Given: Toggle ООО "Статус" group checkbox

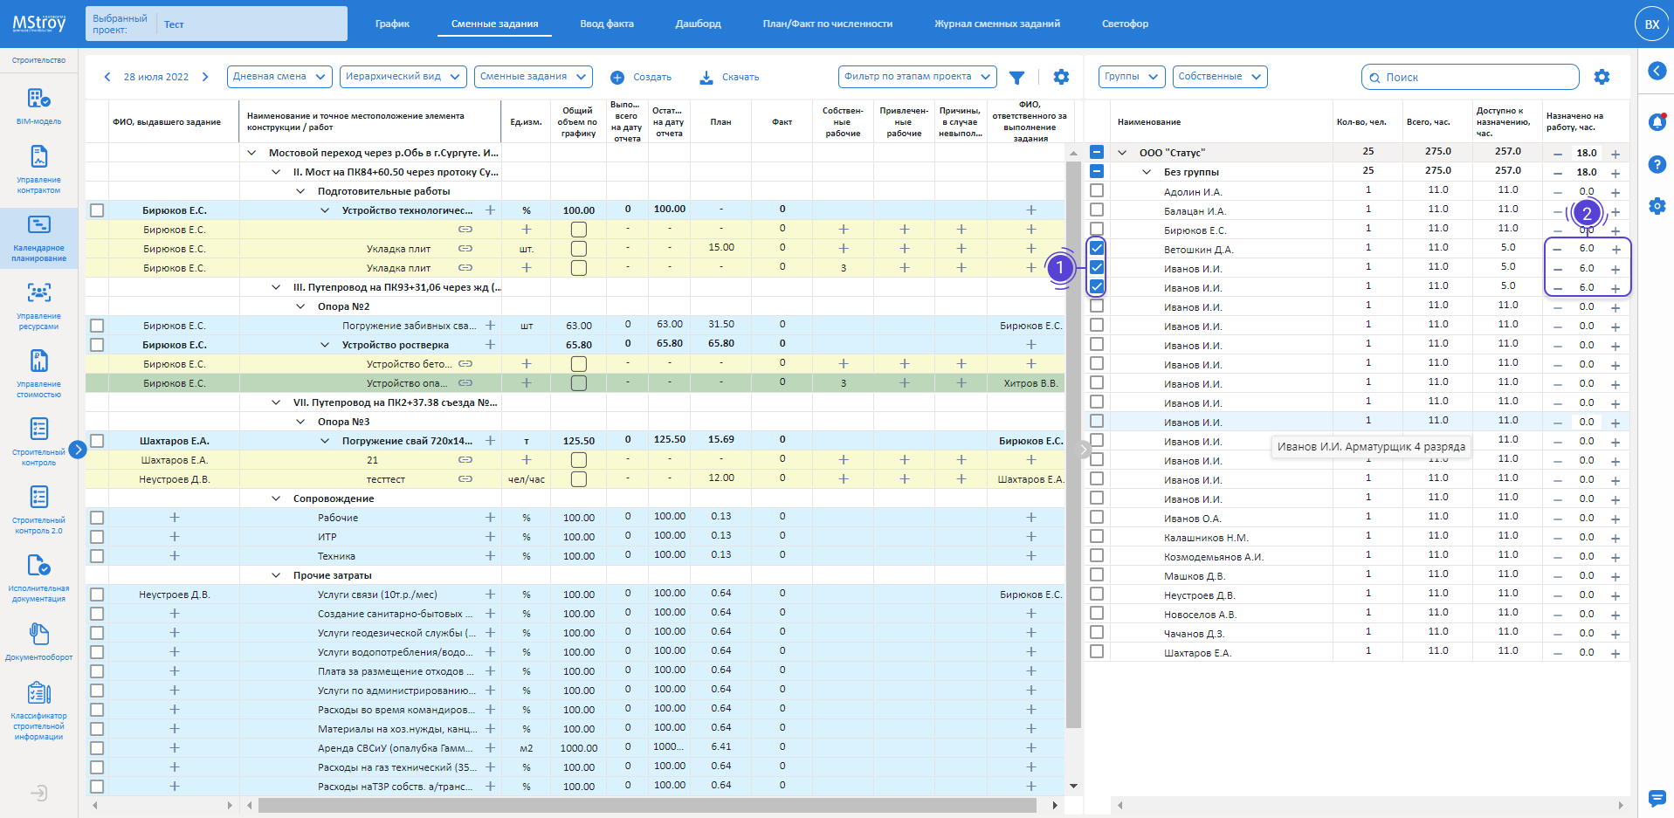Looking at the screenshot, I should (1097, 152).
